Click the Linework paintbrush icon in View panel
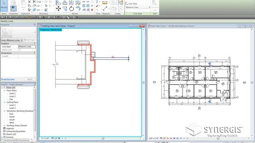Screen dimensions: 255x143 pos(97,6)
